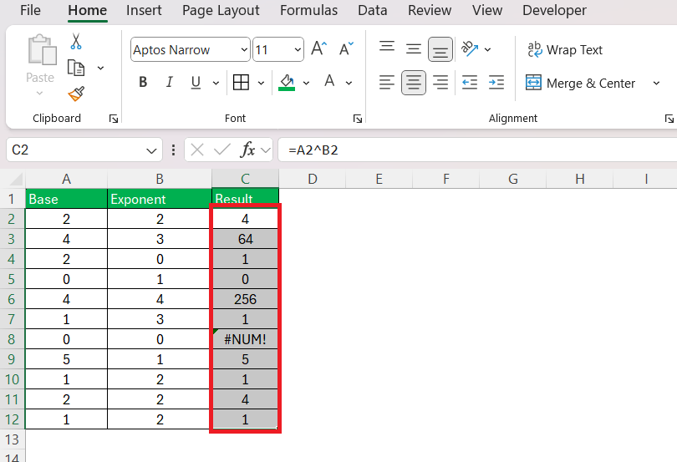Expand Underline style options arrow
The image size is (677, 462).
pyautogui.click(x=216, y=83)
